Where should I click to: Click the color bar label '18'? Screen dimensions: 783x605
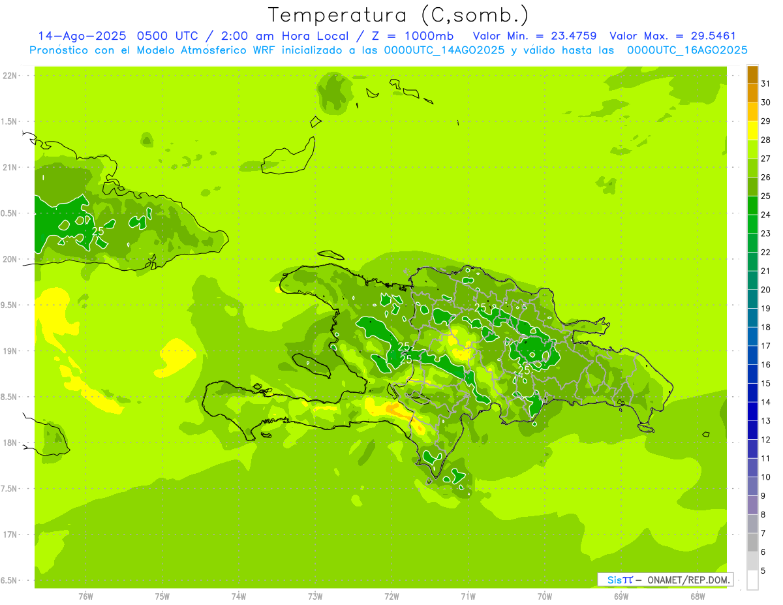pos(765,327)
